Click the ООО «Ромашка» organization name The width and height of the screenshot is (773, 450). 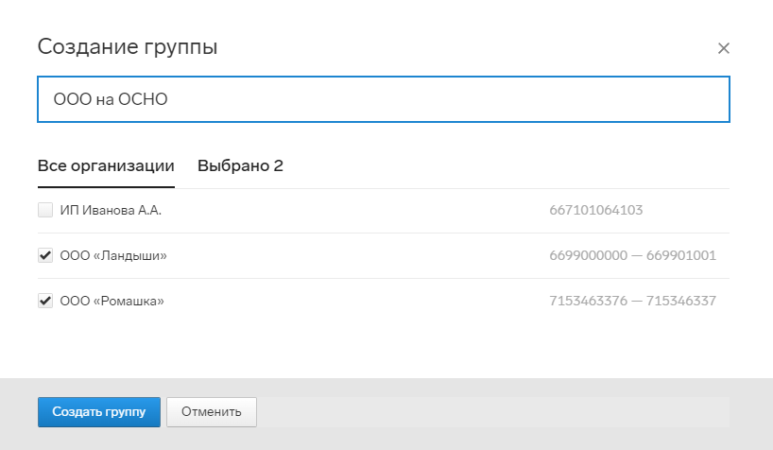click(112, 301)
